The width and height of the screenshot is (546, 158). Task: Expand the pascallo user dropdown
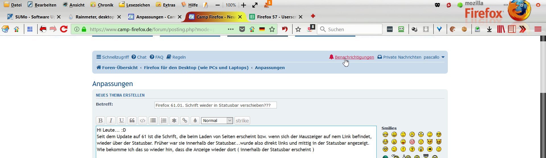tap(434, 57)
